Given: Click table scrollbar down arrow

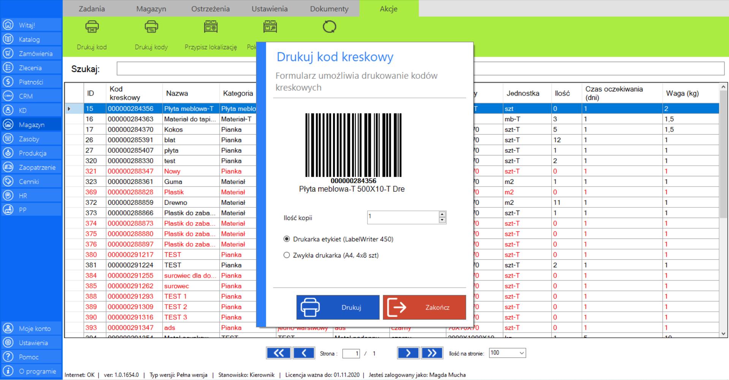Looking at the screenshot, I should [x=723, y=333].
